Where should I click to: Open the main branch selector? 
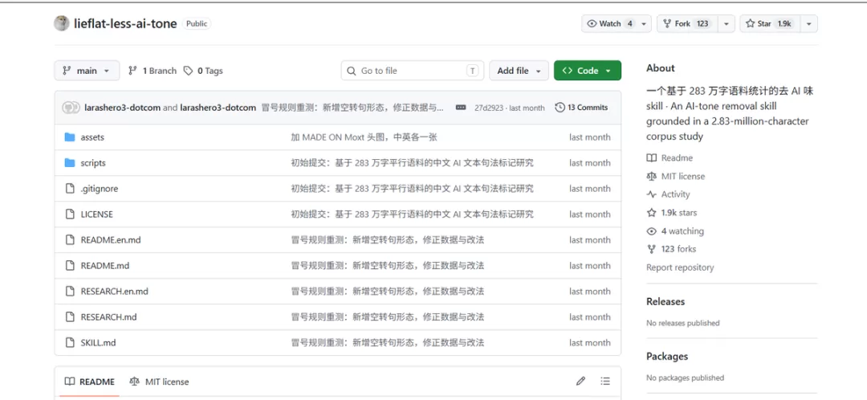pos(87,70)
